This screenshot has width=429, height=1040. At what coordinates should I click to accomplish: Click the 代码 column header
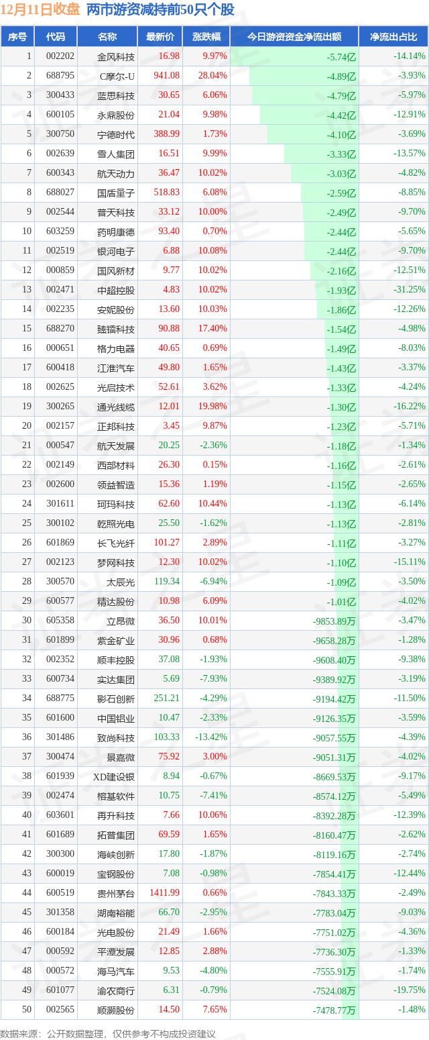[56, 37]
